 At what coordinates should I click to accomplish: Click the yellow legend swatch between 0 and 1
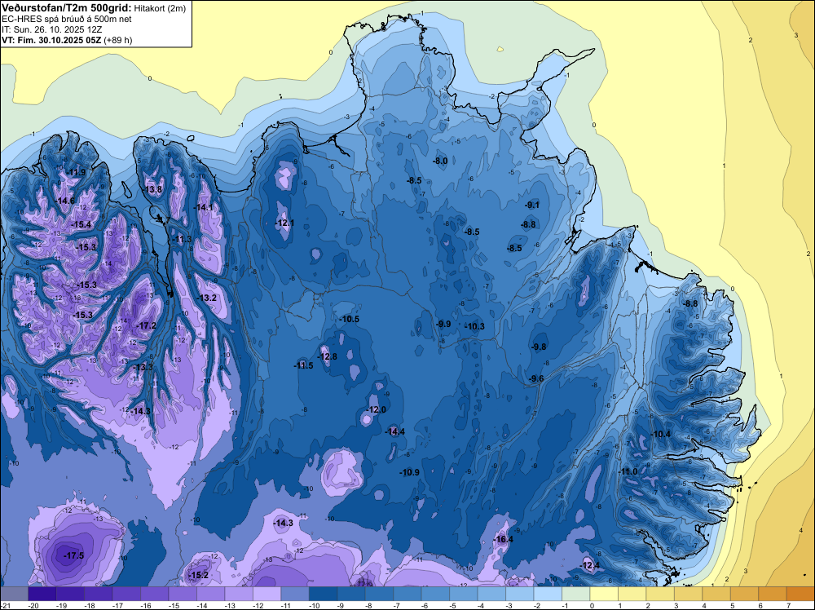[603, 594]
